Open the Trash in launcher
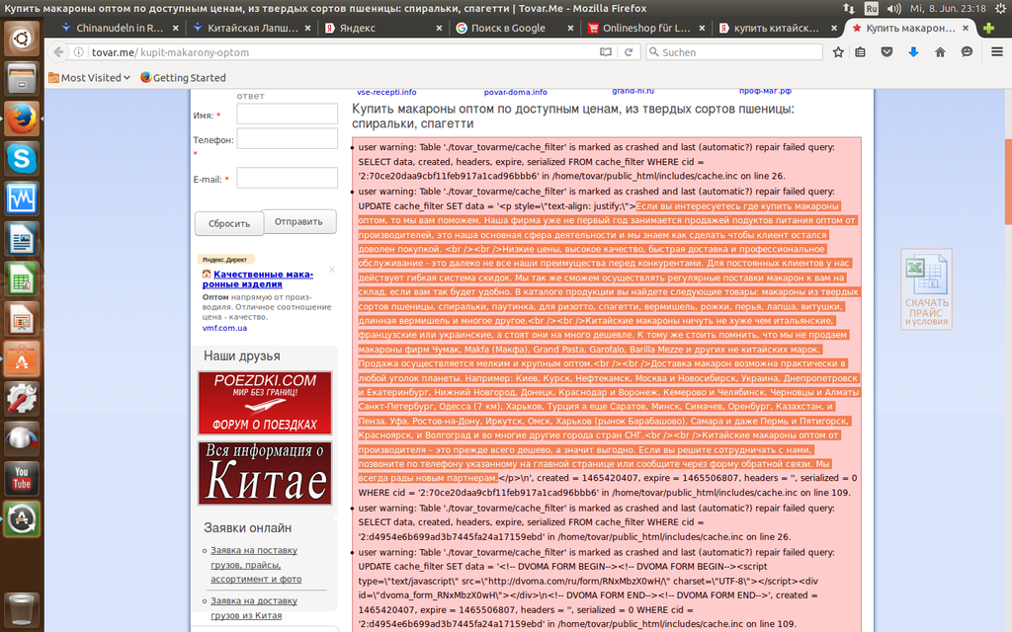 click(x=22, y=608)
